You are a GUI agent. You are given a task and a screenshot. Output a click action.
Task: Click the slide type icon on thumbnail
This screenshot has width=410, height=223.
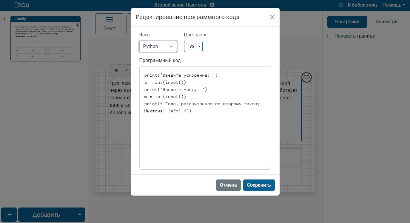pos(78,25)
